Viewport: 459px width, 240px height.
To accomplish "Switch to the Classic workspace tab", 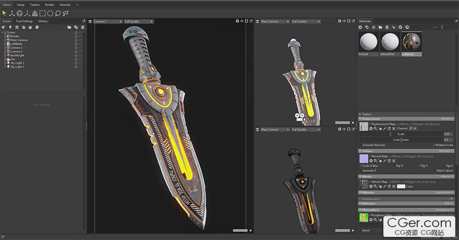I will (x=7, y=5).
